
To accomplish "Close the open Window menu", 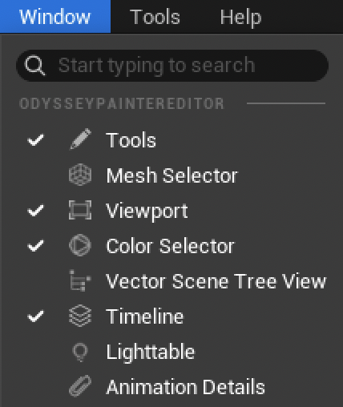I will (x=55, y=17).
